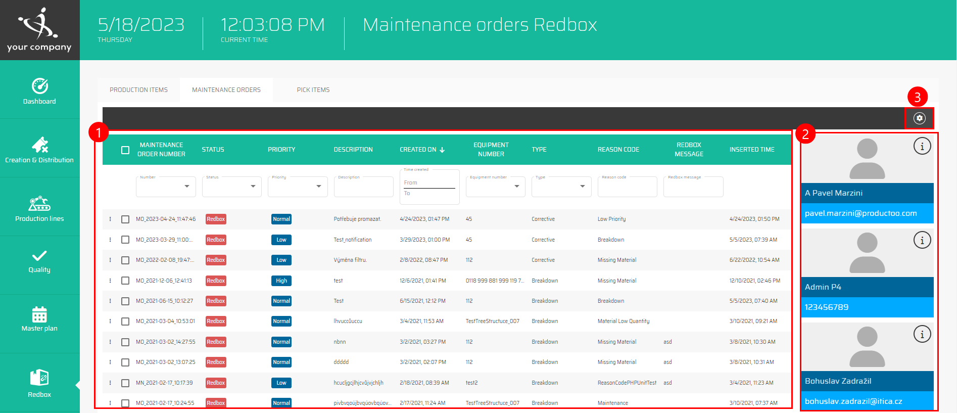Go to Production lines section
The image size is (957, 413).
tap(39, 209)
